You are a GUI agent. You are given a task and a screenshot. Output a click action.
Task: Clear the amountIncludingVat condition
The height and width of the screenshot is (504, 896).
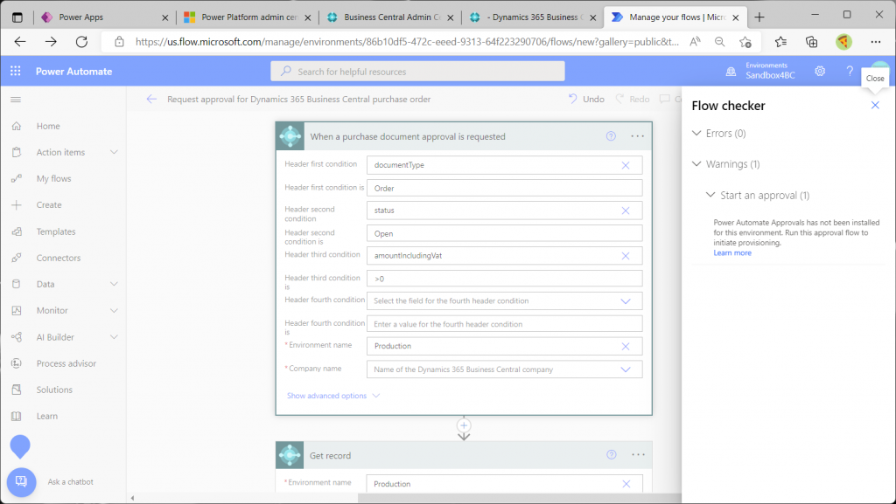(x=626, y=256)
